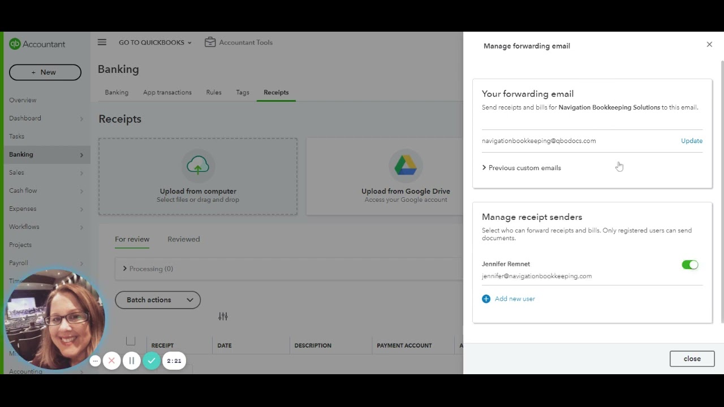Expand the Workflows sidebar submenu arrow
This screenshot has height=407, width=724.
[81, 227]
